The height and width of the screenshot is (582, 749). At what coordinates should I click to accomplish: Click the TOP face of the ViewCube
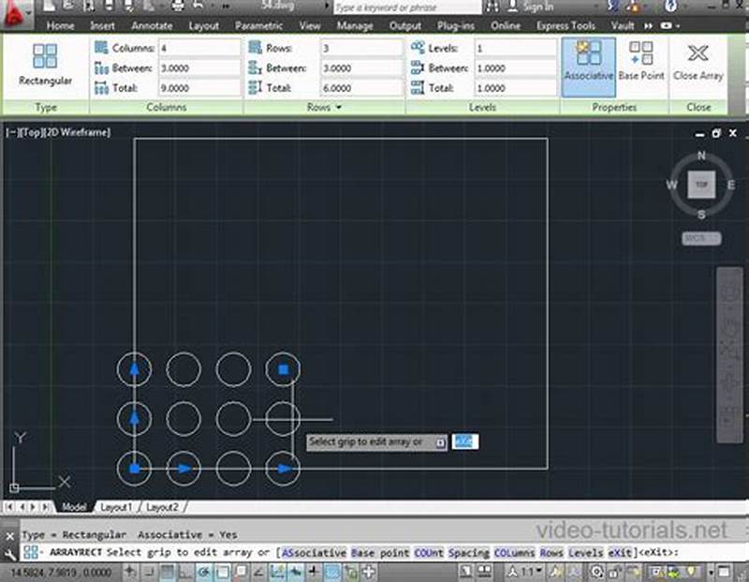coord(700,184)
